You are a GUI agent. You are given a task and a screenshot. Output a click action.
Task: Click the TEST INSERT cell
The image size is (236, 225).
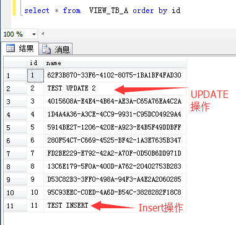115,206
